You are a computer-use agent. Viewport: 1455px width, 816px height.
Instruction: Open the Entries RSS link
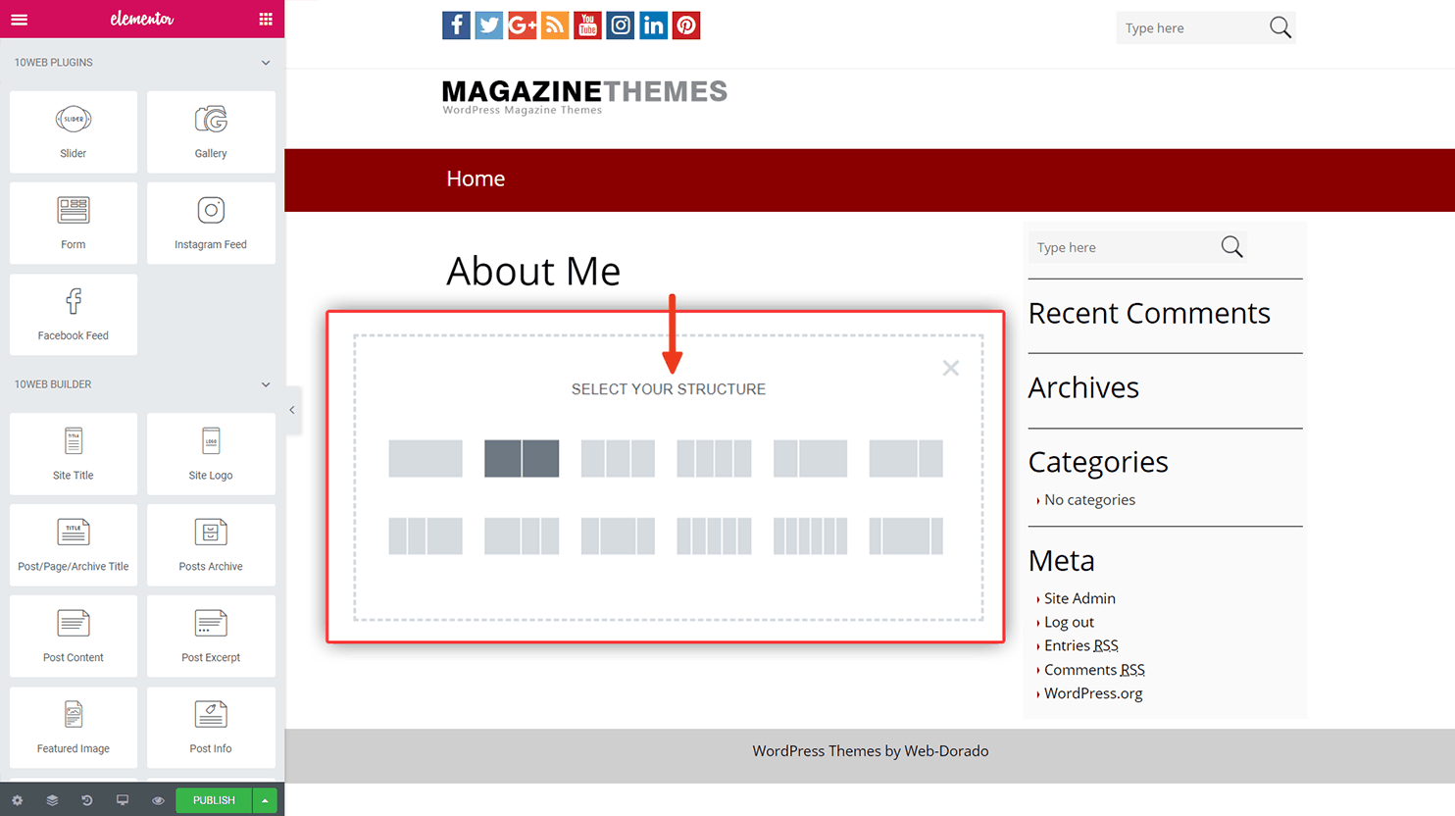(x=1081, y=645)
